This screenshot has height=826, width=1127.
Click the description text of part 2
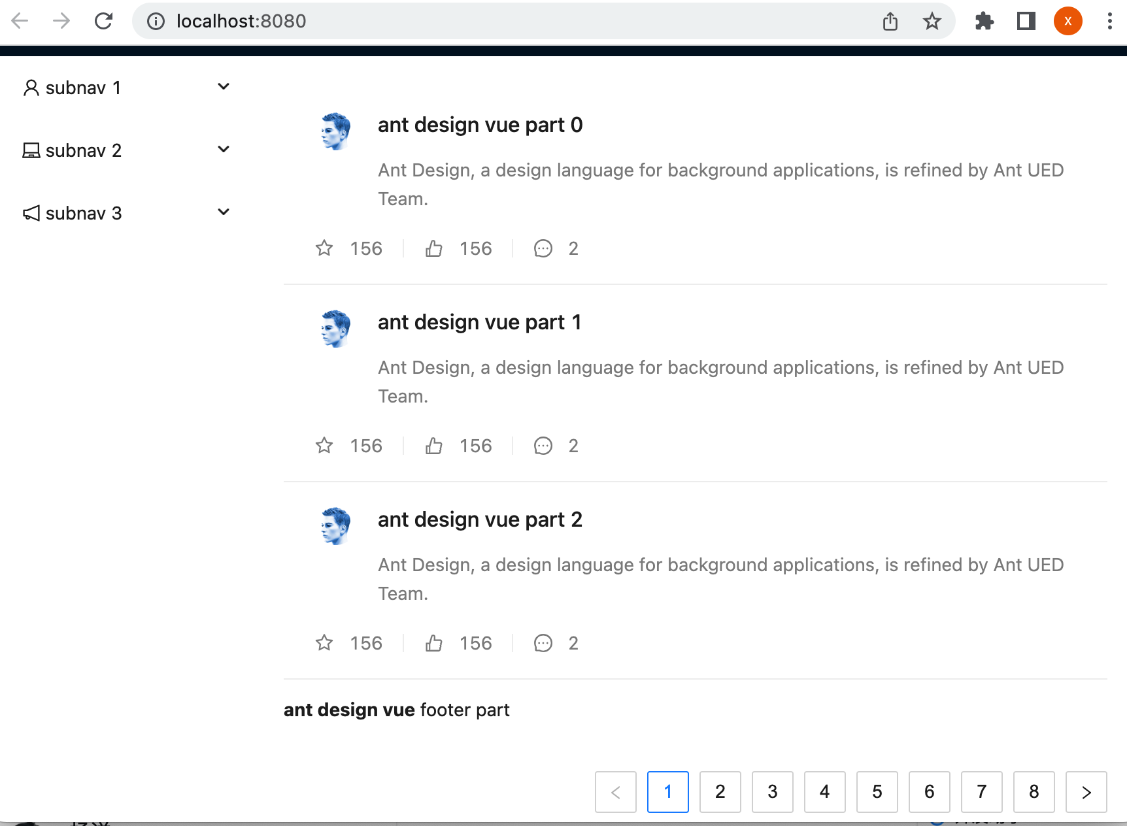(721, 579)
